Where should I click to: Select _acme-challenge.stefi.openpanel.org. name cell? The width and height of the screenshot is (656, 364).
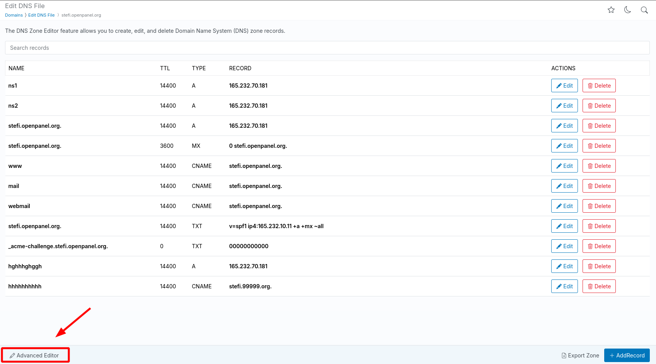58,246
